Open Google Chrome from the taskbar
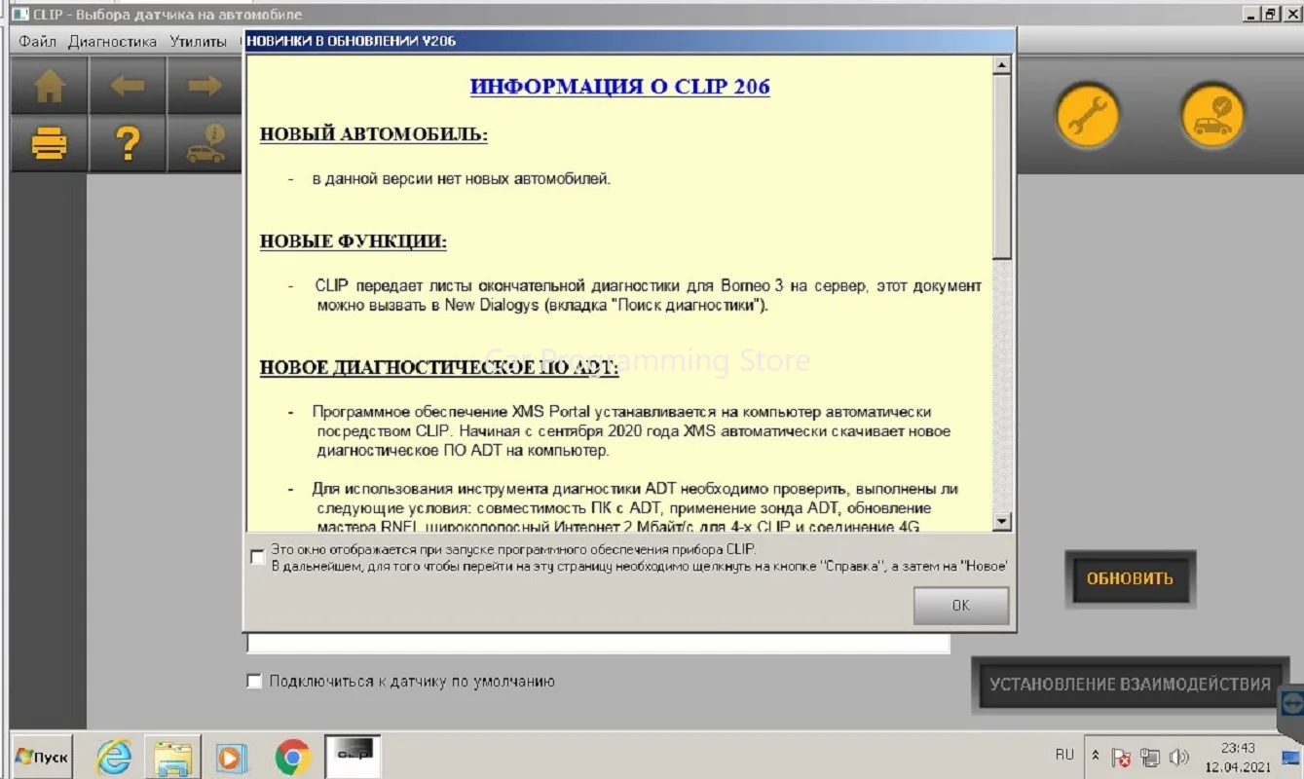 point(292,757)
